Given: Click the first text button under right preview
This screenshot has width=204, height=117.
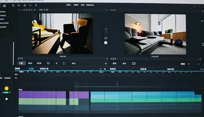Looking at the screenshot, I should tap(114, 64).
